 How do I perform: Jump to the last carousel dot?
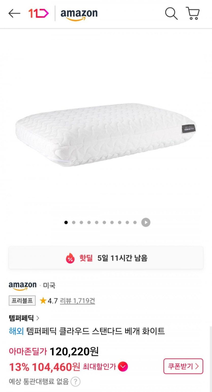(135, 222)
